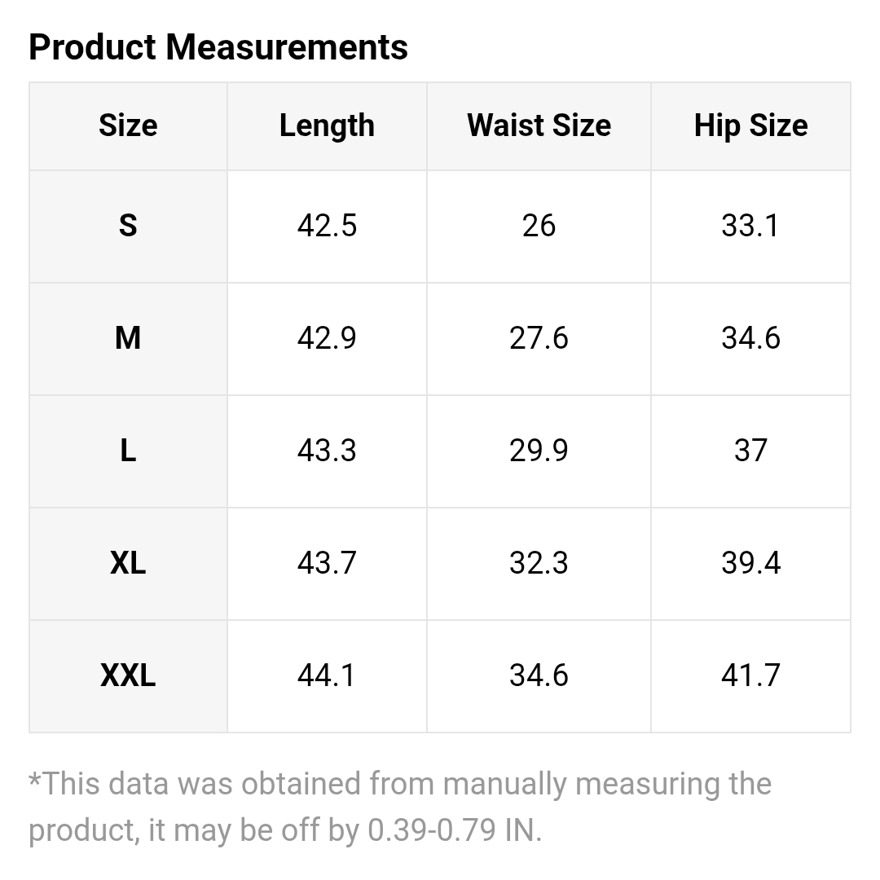Click the 32.3 waist value for XL

pos(539,563)
